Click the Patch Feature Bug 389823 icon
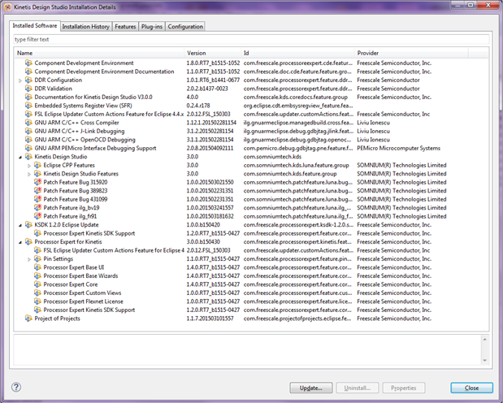This screenshot has width=503, height=403. tap(37, 190)
